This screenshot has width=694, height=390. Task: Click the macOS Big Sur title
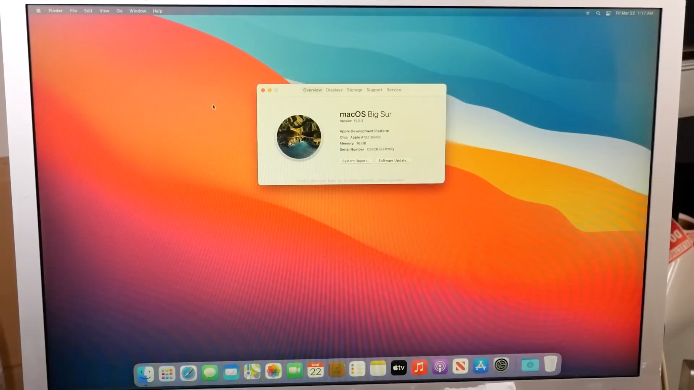coord(365,114)
